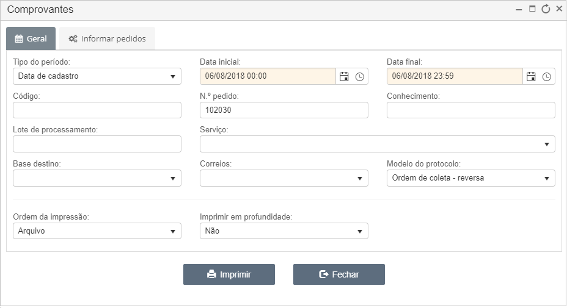The width and height of the screenshot is (567, 308).
Task: Focus the Código input field
Action: (x=97, y=110)
